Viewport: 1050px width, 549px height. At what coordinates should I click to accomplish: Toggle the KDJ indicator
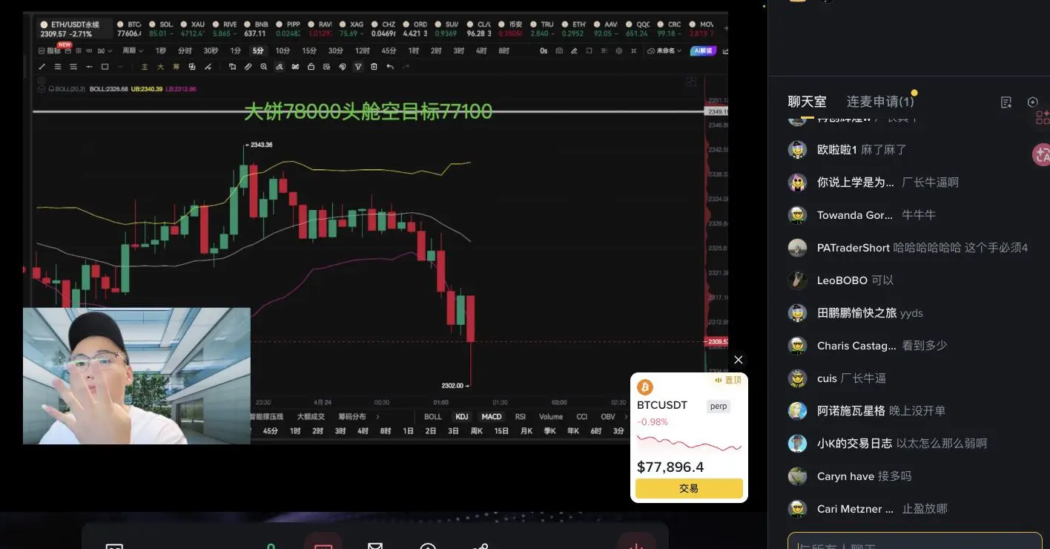(x=462, y=417)
